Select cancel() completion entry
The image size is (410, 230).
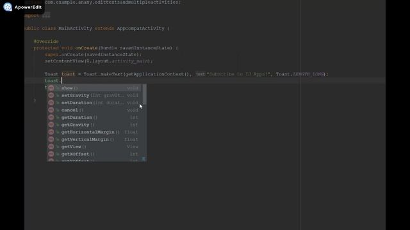click(94, 110)
